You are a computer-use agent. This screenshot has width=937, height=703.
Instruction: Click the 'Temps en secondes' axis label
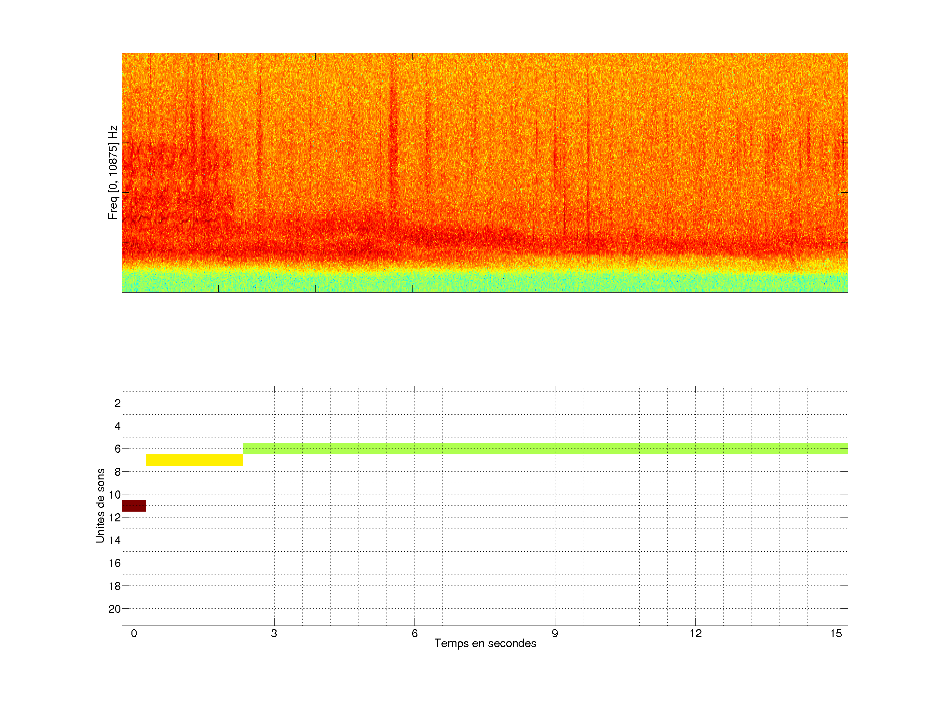[x=485, y=643]
